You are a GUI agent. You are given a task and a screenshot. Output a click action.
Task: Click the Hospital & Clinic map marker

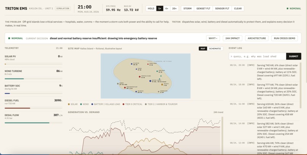pos(140,77)
